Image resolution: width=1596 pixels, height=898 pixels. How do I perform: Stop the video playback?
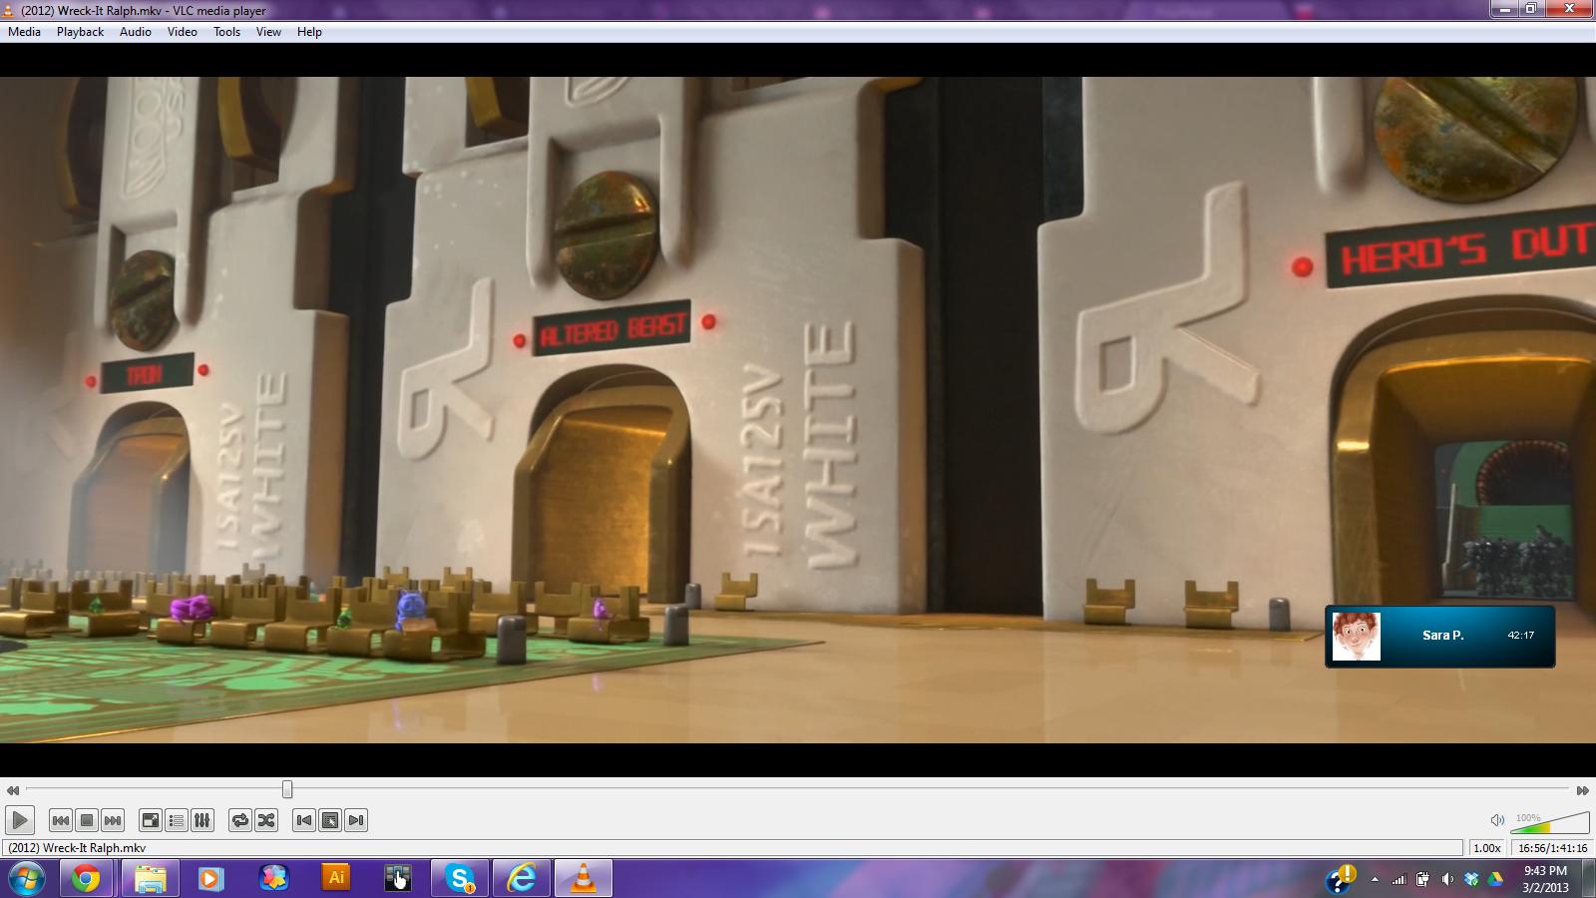point(87,820)
